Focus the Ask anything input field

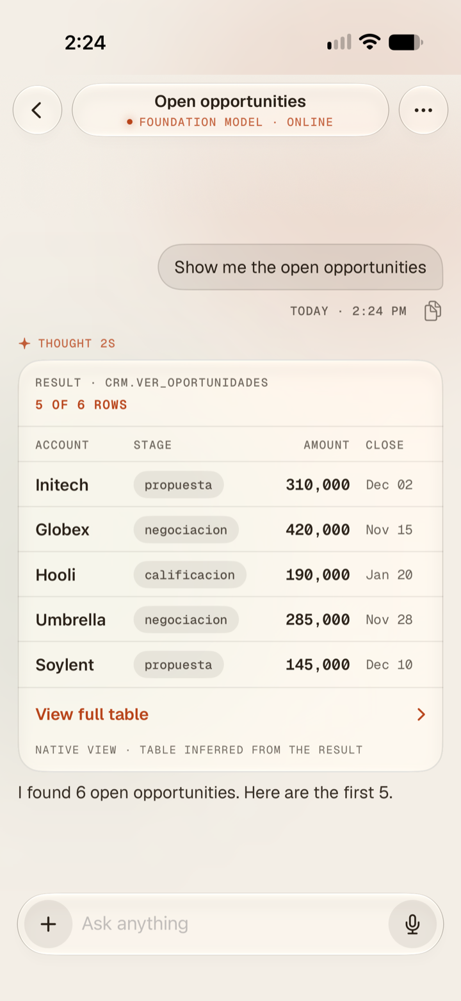(x=230, y=924)
